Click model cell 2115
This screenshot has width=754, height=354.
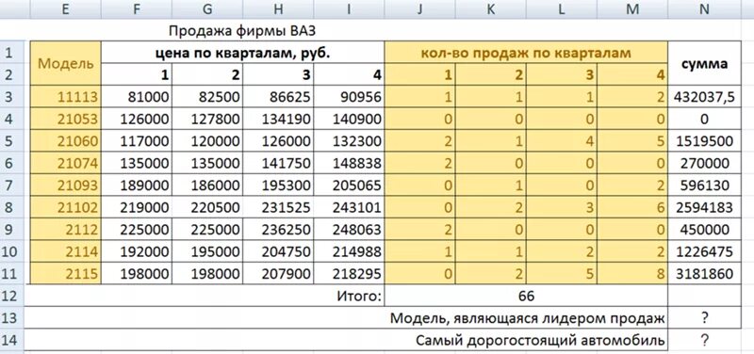tap(65, 274)
